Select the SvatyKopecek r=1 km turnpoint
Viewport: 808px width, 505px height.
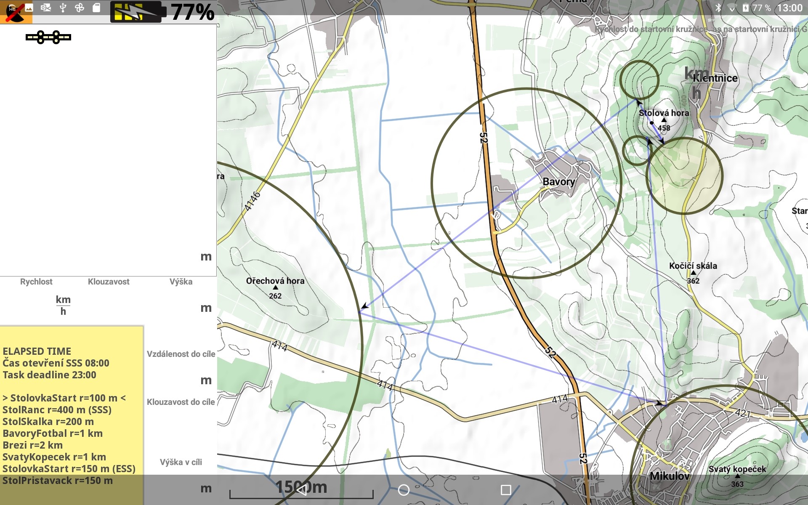click(54, 457)
